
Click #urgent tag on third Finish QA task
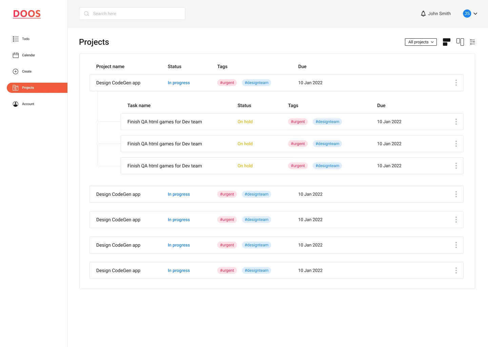click(x=298, y=166)
